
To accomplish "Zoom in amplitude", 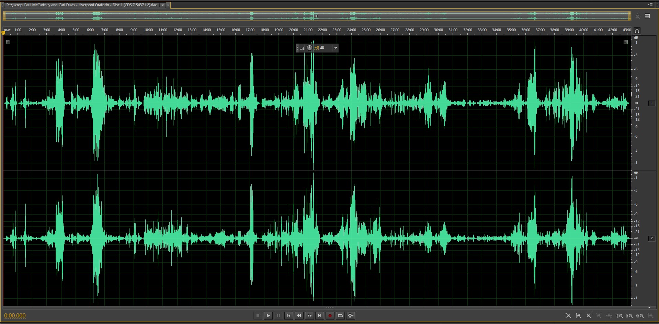I will (568, 316).
